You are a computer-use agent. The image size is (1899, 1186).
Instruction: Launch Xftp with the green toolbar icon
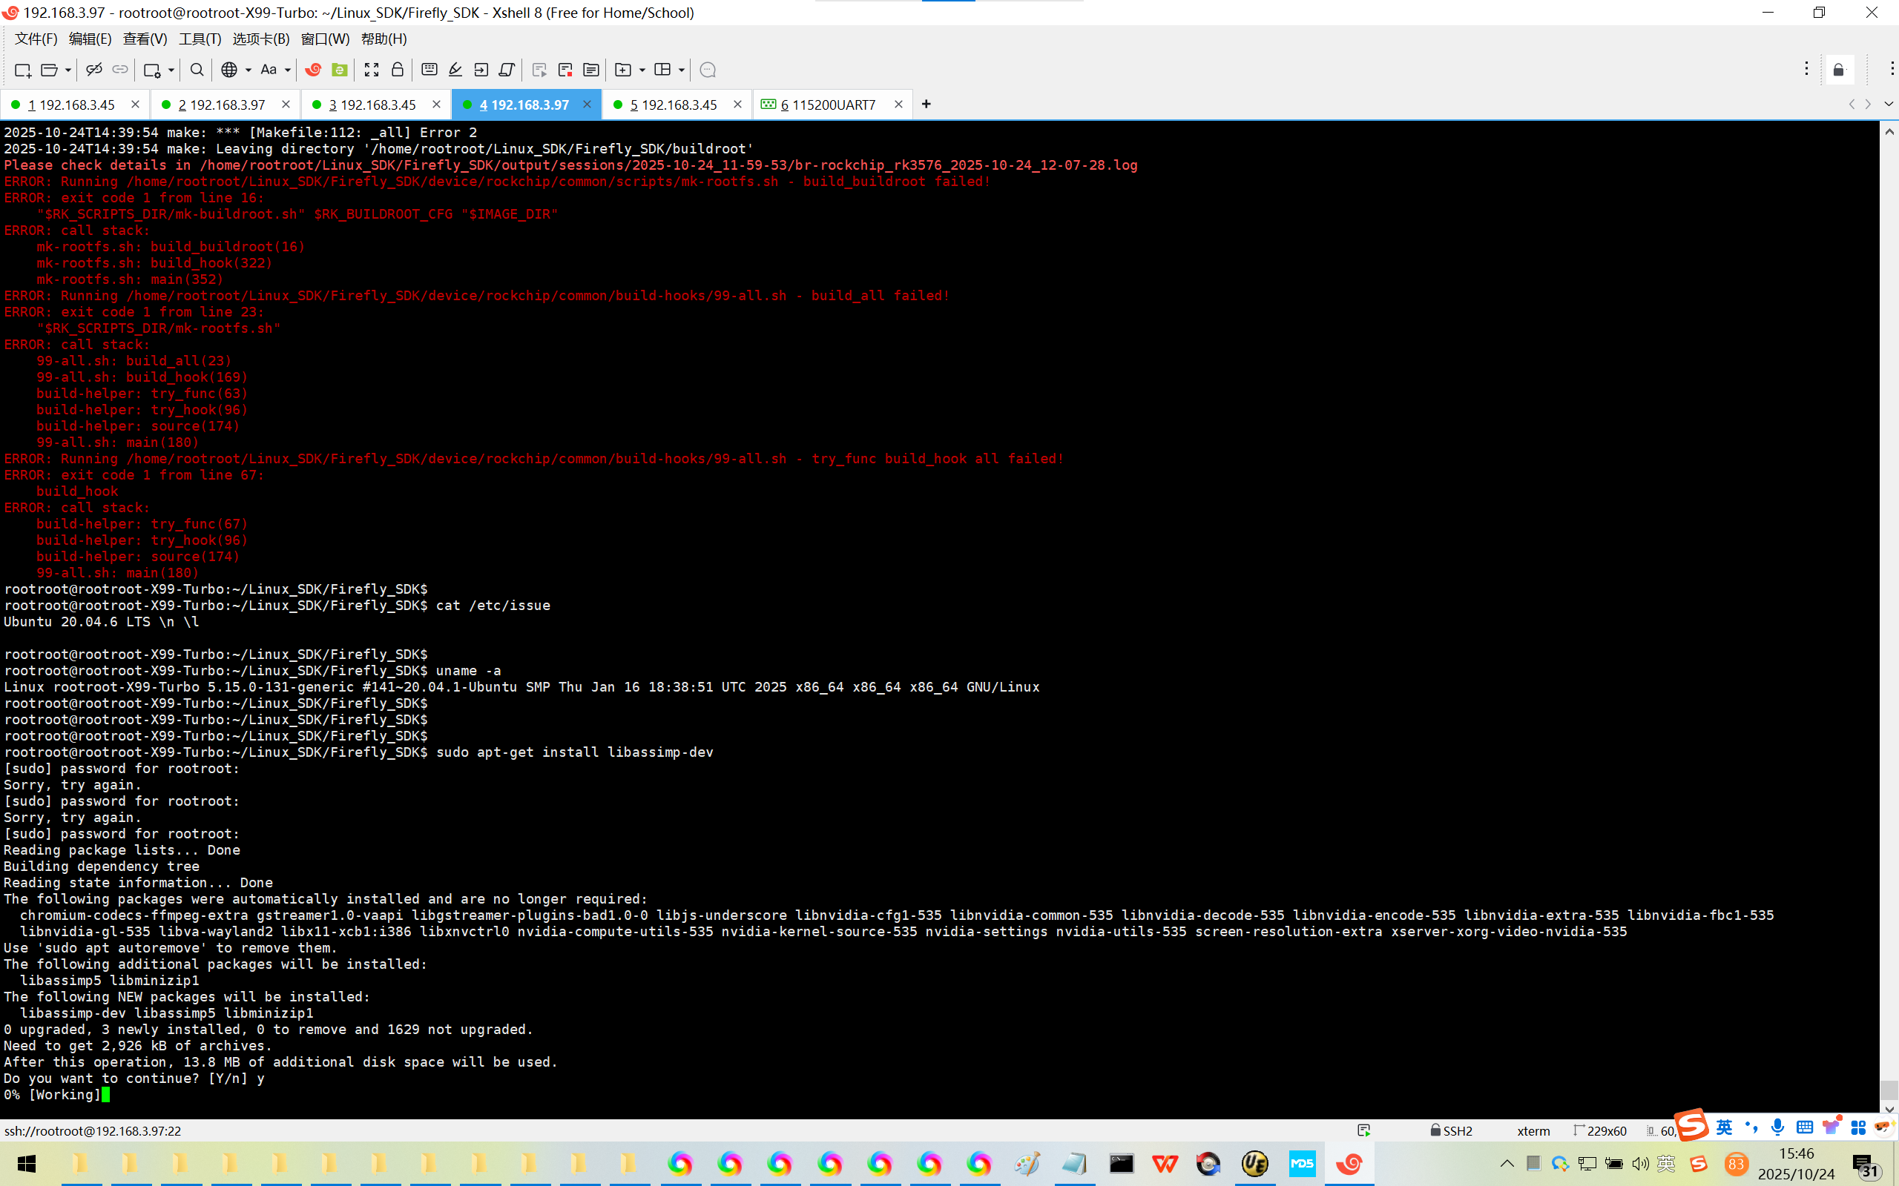(340, 70)
